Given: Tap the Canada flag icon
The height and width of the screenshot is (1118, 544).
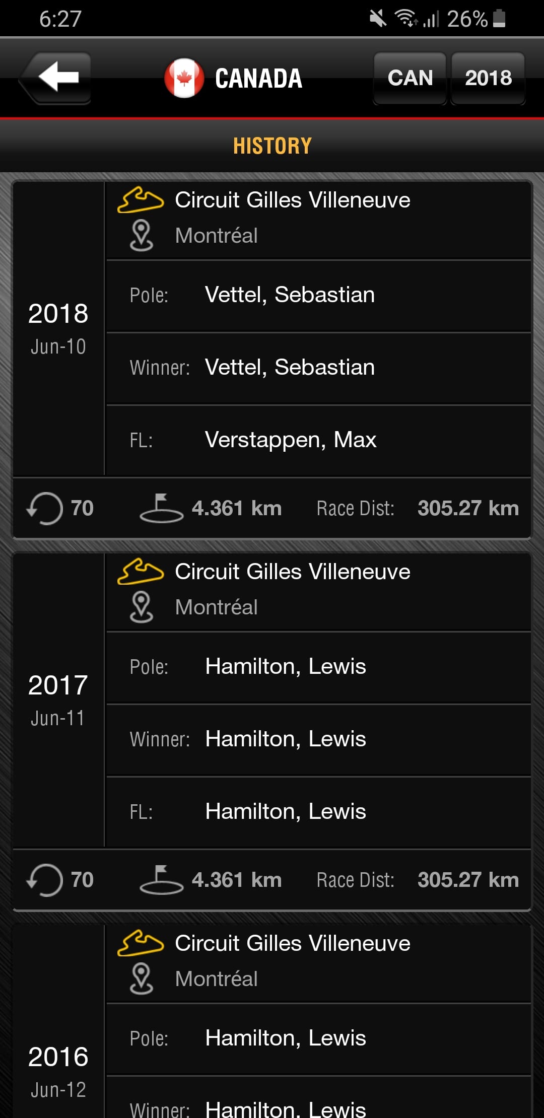Looking at the screenshot, I should coord(184,78).
